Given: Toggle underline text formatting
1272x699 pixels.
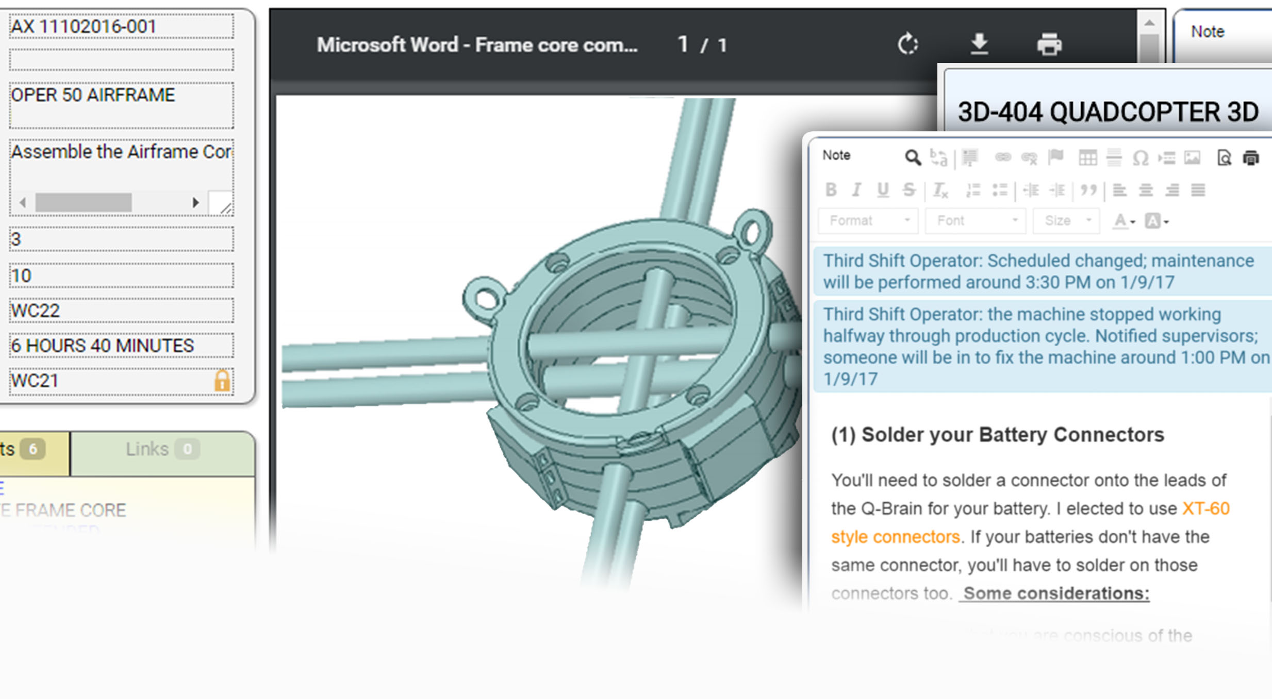Looking at the screenshot, I should [883, 190].
